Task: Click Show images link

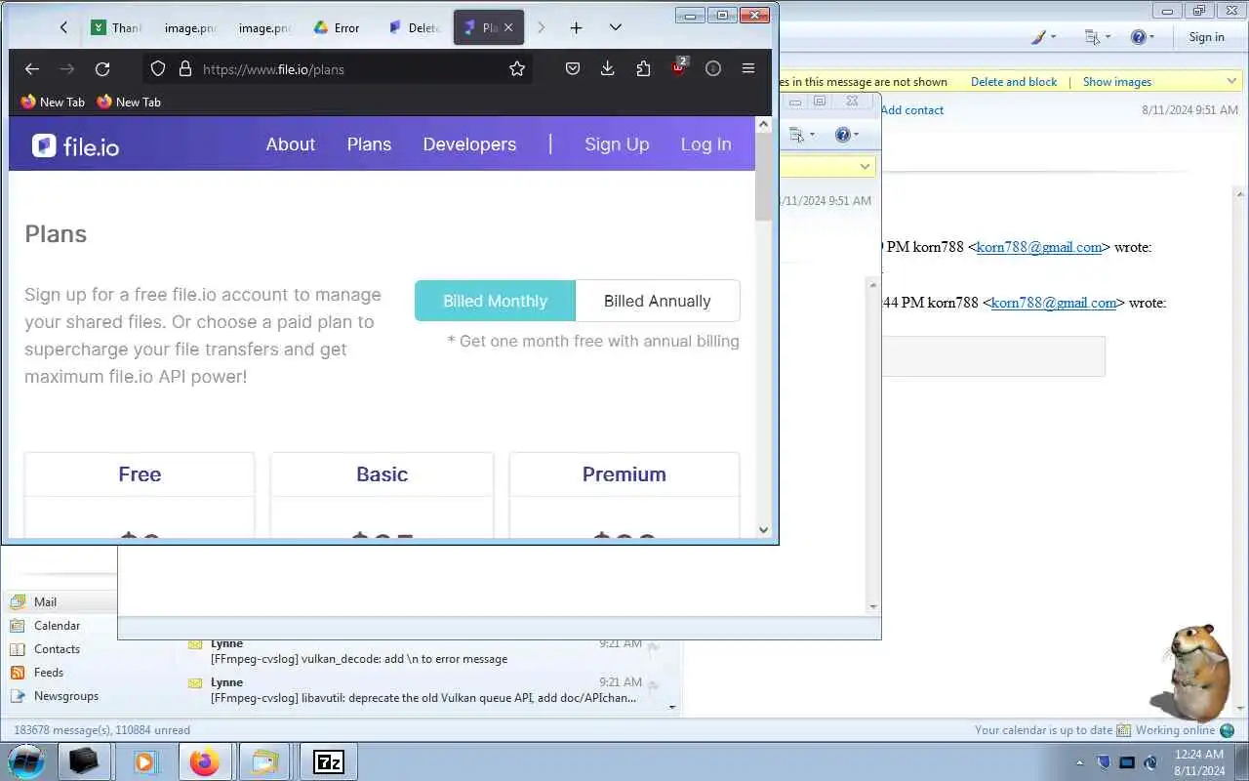Action: 1117,82
